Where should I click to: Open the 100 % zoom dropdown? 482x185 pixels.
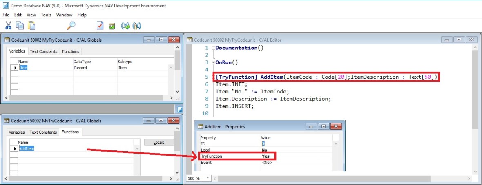coord(208,178)
